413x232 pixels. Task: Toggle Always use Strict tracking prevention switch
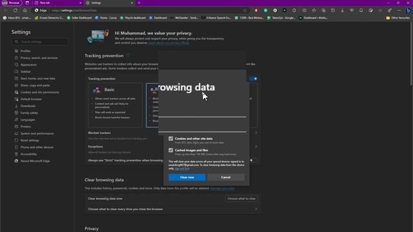253,160
